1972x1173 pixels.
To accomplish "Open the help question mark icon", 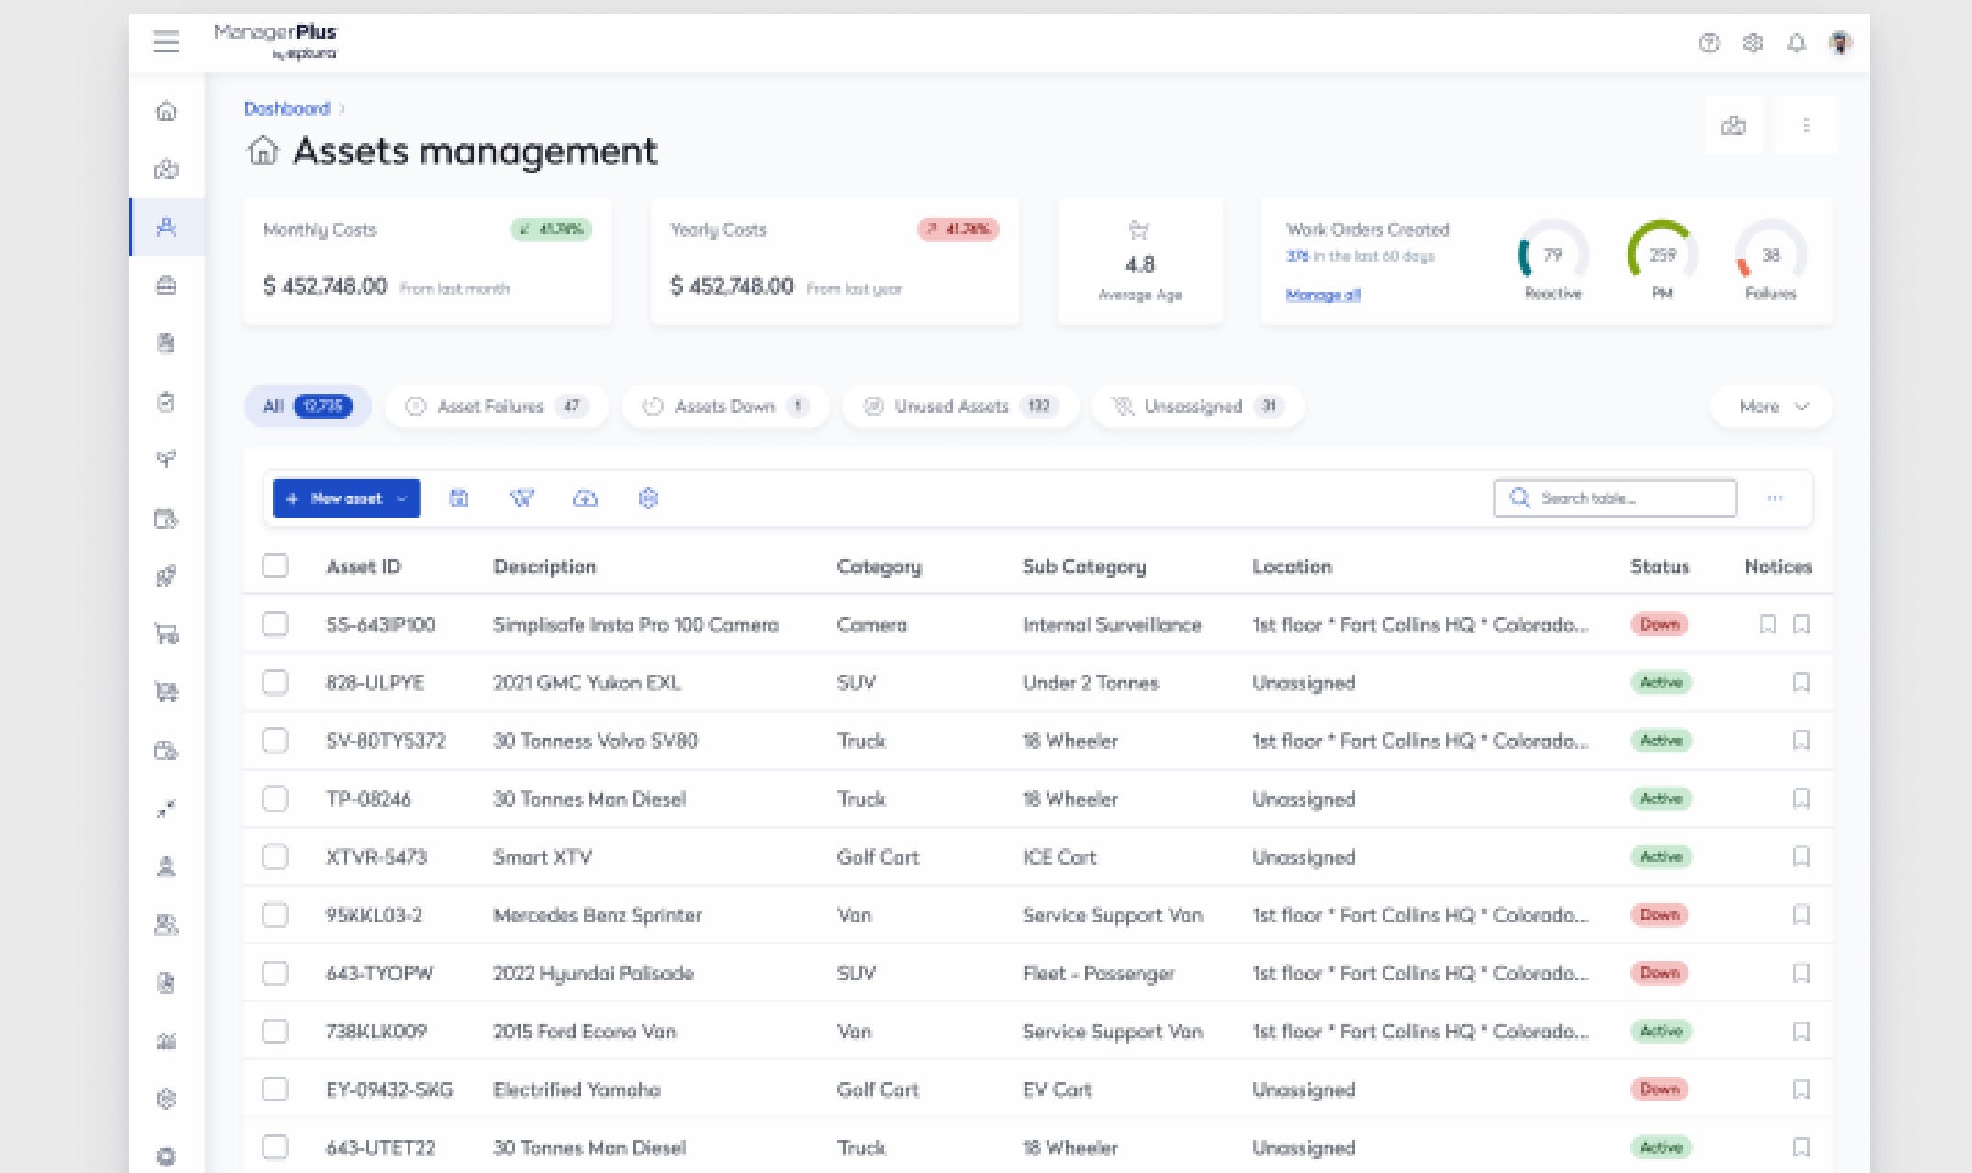I will 1709,43.
